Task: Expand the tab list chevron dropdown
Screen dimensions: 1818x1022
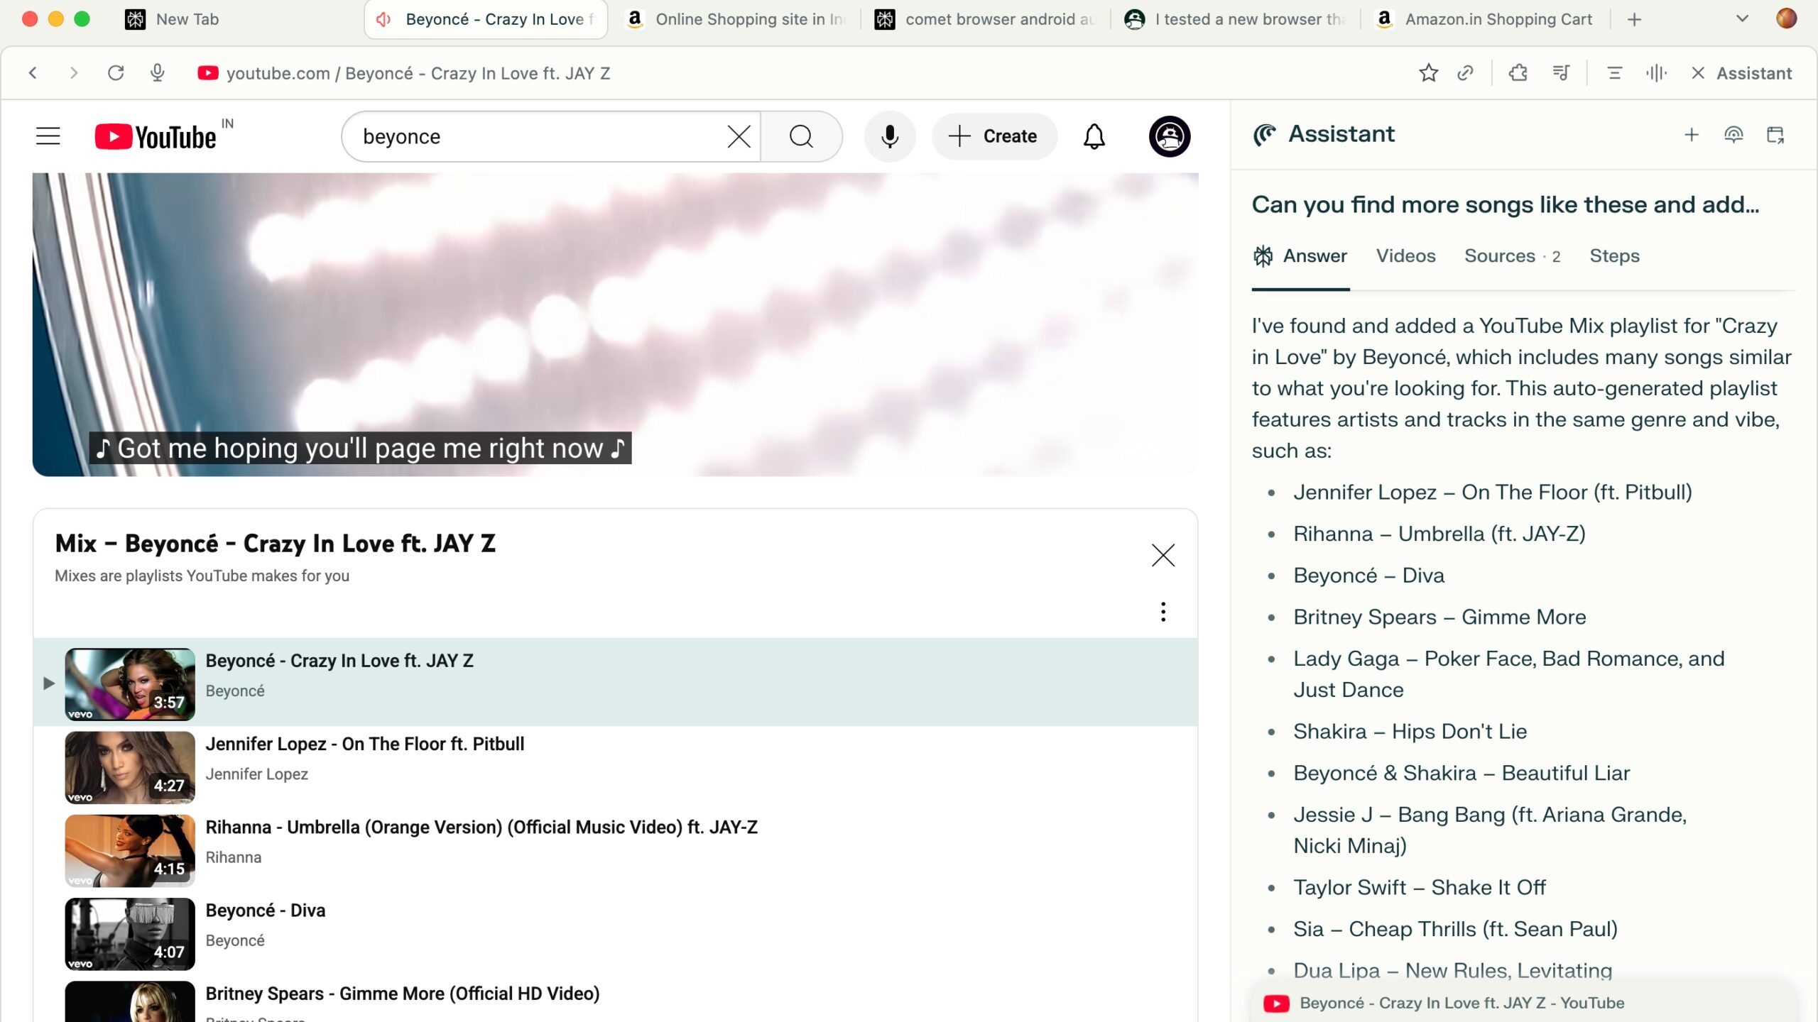Action: [x=1741, y=19]
